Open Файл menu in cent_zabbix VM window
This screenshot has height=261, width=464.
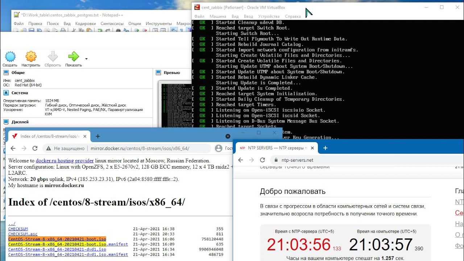199,16
